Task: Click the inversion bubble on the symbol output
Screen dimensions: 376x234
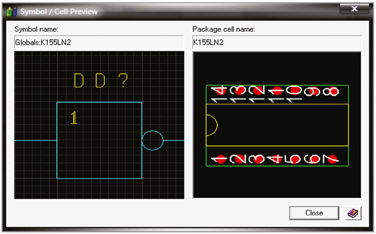Action: coord(153,140)
